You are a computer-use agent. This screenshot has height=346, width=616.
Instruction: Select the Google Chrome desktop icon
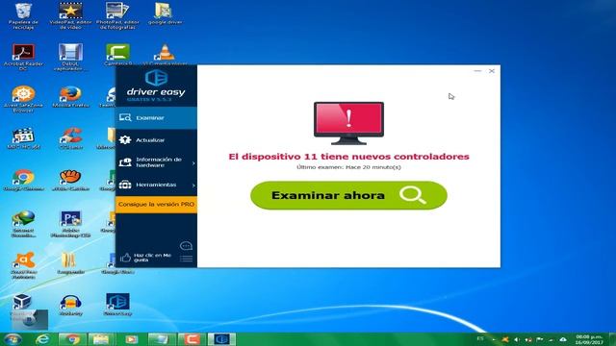tap(23, 181)
